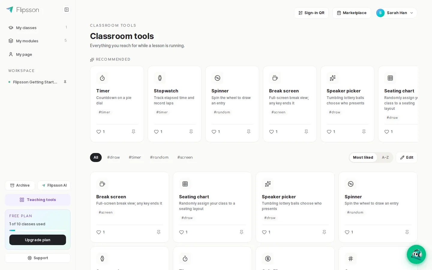Click the coffee cup icon in the recommended Break screen card
This screenshot has width=432, height=270.
point(275,78)
